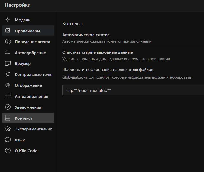This screenshot has width=204, height=172.
Task: Click the Автодополнение lines icon
Action: (8, 96)
